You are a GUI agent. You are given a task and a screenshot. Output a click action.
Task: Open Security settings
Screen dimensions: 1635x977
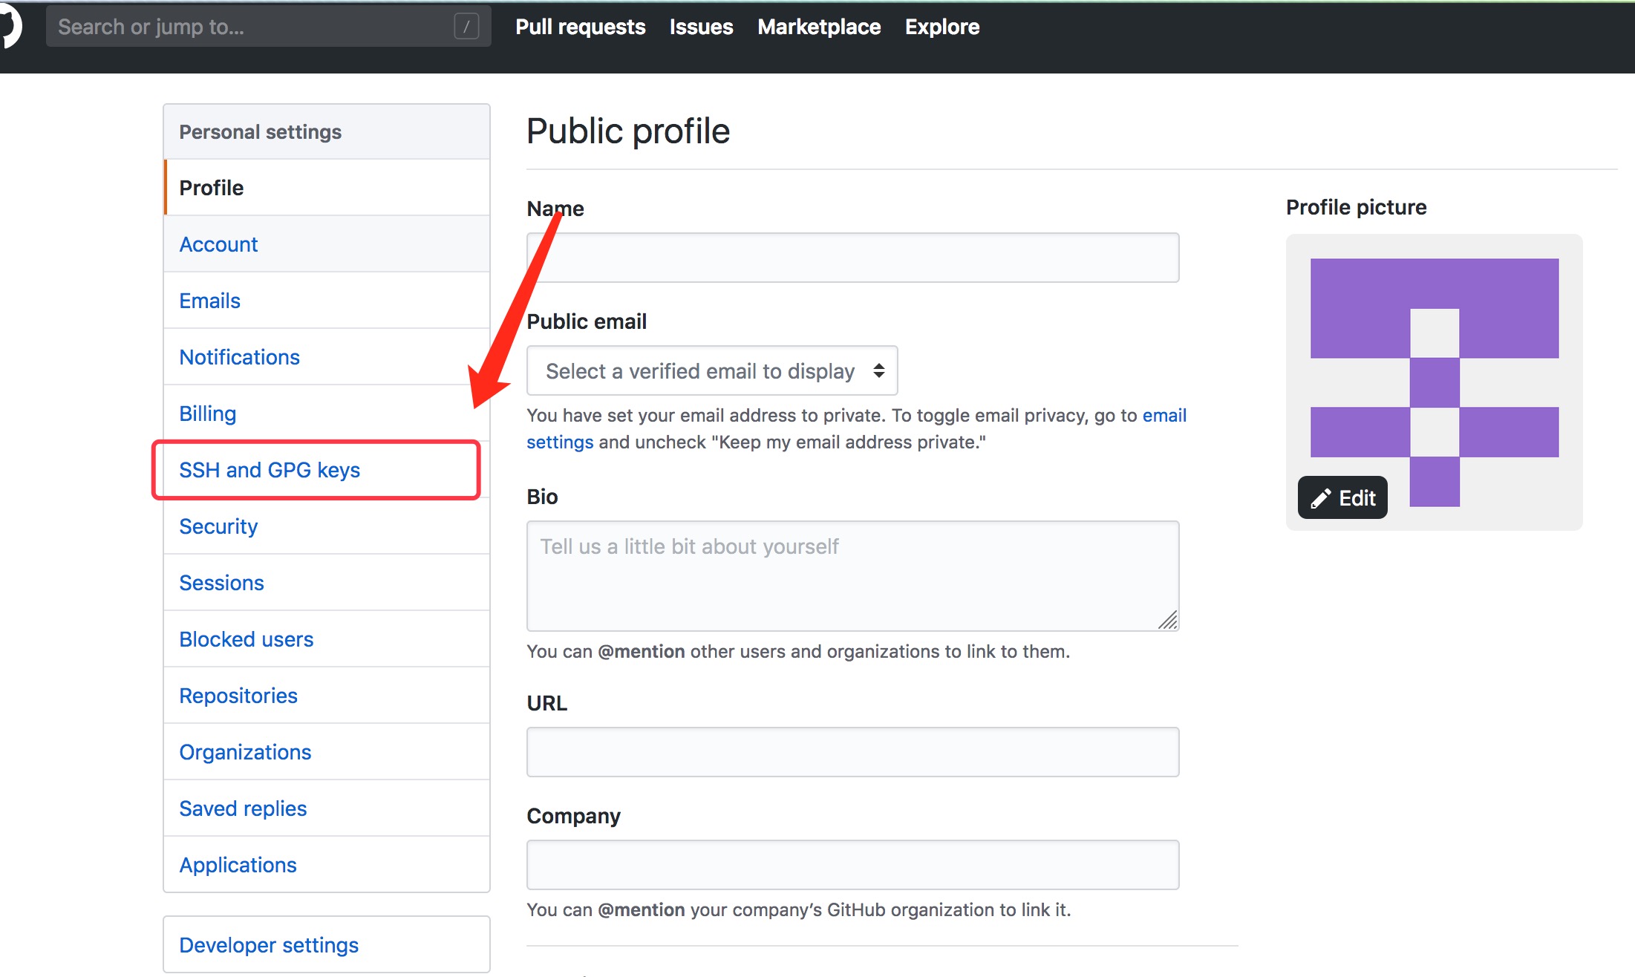click(327, 526)
